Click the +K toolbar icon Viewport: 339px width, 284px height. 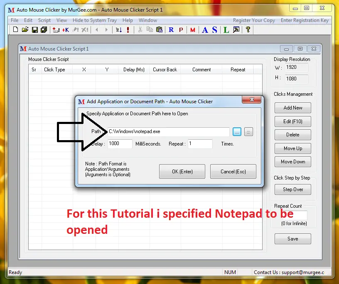point(66,30)
